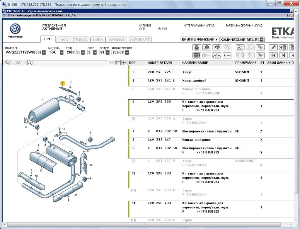Screen dimensions: 300x229
Task: Select part number N 015 082 10 in row 9
Action: tap(162, 148)
